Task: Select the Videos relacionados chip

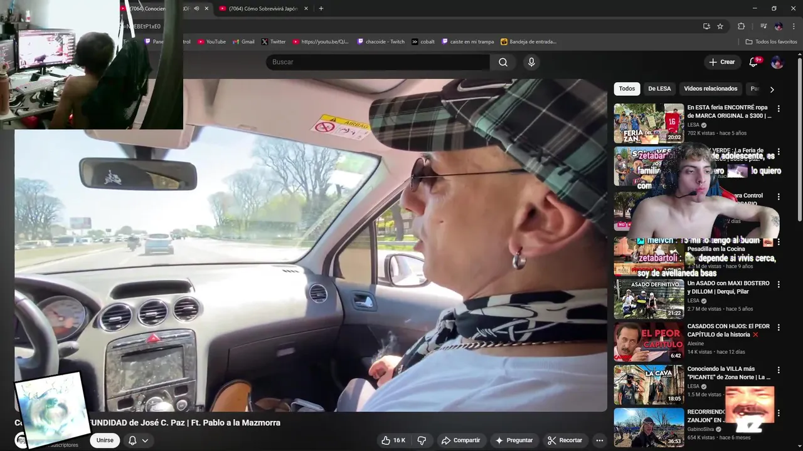Action: click(x=711, y=89)
